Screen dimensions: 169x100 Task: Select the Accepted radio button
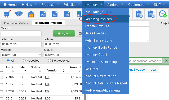click(24, 61)
